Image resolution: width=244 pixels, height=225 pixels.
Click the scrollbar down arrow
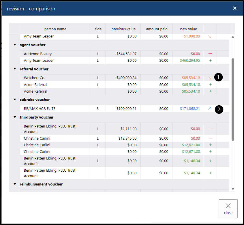233,189
